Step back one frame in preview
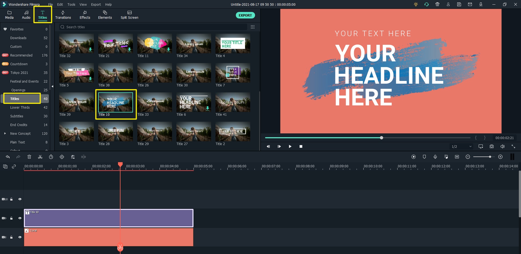 point(268,146)
